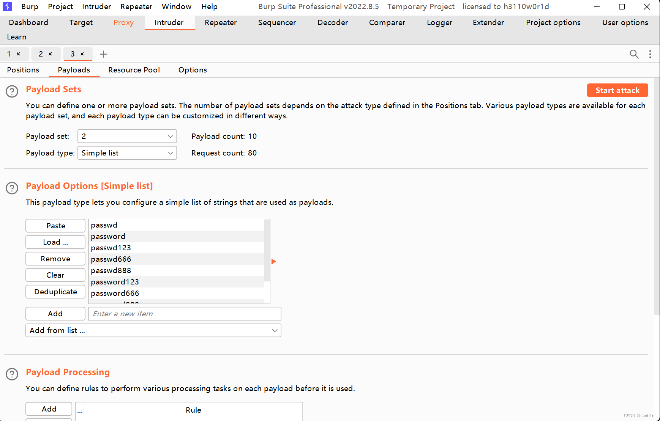This screenshot has height=421, width=660.
Task: Open the Repeater menu
Action: click(136, 6)
